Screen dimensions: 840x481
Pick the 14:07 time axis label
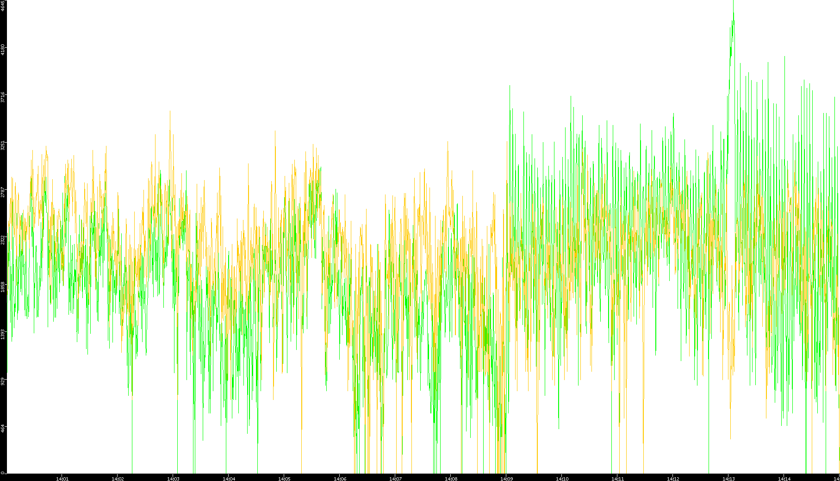click(x=395, y=479)
